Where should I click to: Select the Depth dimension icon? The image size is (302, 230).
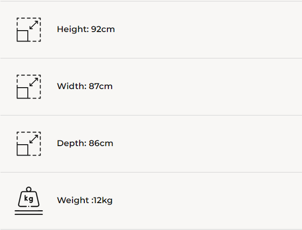[28, 144]
